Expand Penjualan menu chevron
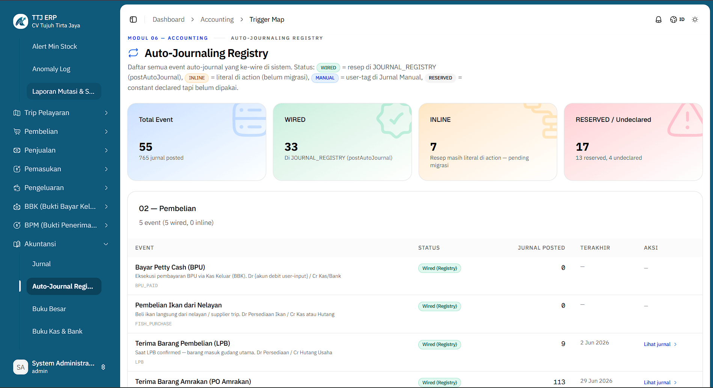Viewport: 713px width, 388px height. point(106,150)
